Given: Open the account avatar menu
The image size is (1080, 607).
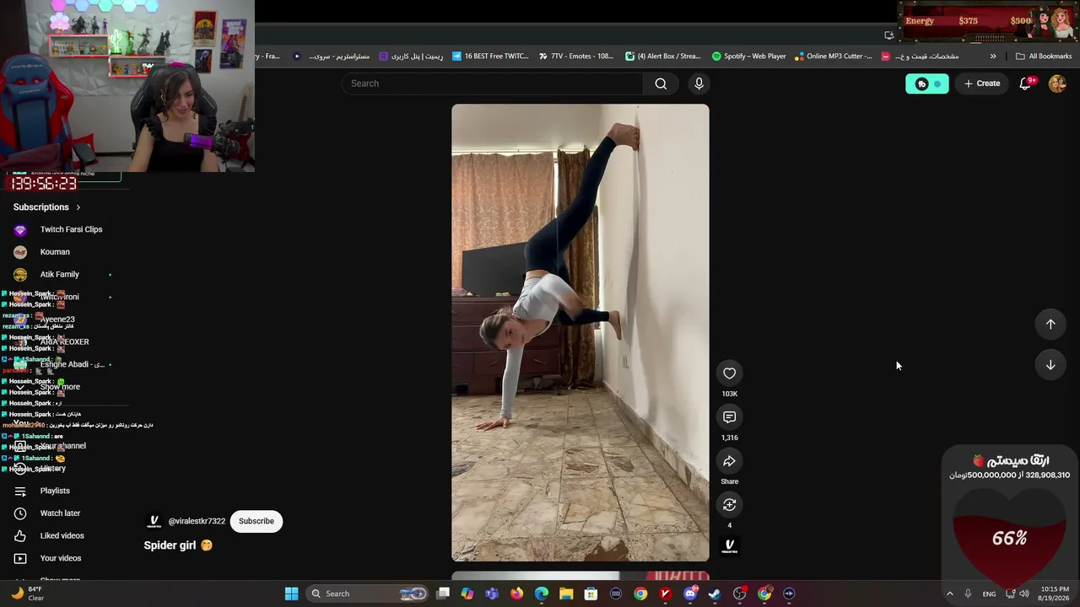Looking at the screenshot, I should click(x=1057, y=83).
